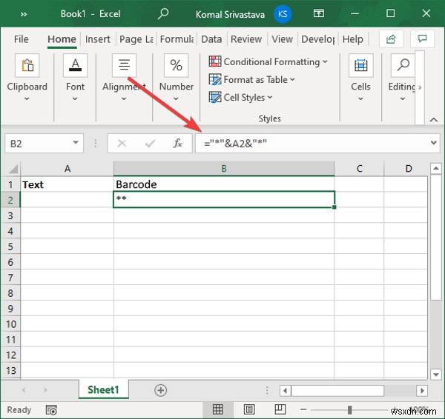The width and height of the screenshot is (445, 419).
Task: Click vertical scrollbar down arrow
Action: (435, 375)
